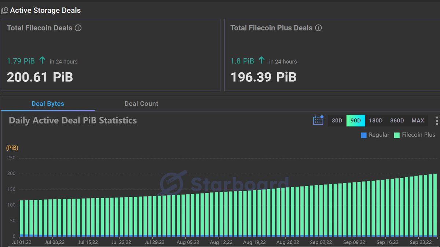Click the 196.39 PiB total value

point(263,77)
